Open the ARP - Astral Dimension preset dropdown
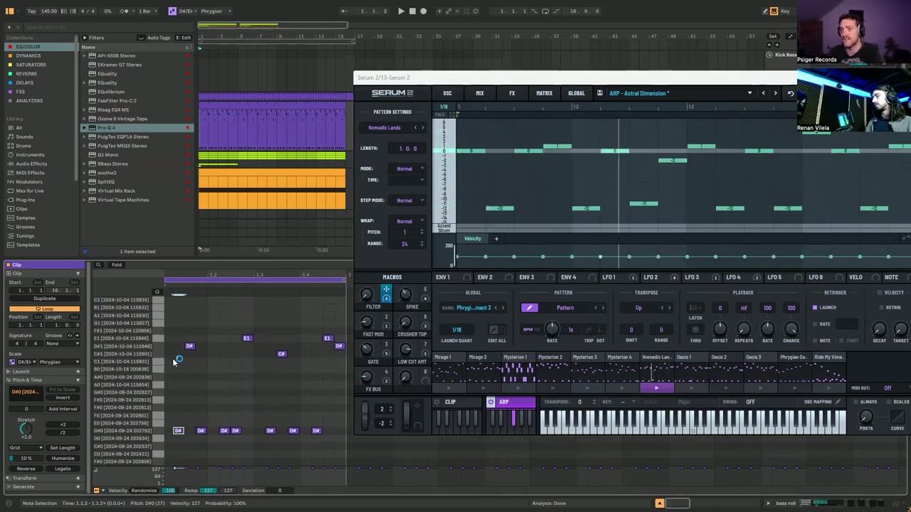This screenshot has width=911, height=512. point(749,93)
